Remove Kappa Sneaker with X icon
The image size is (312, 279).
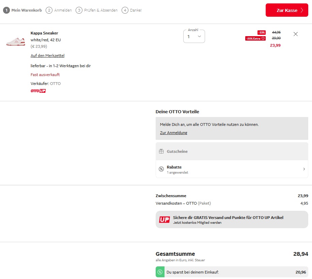pos(295,34)
